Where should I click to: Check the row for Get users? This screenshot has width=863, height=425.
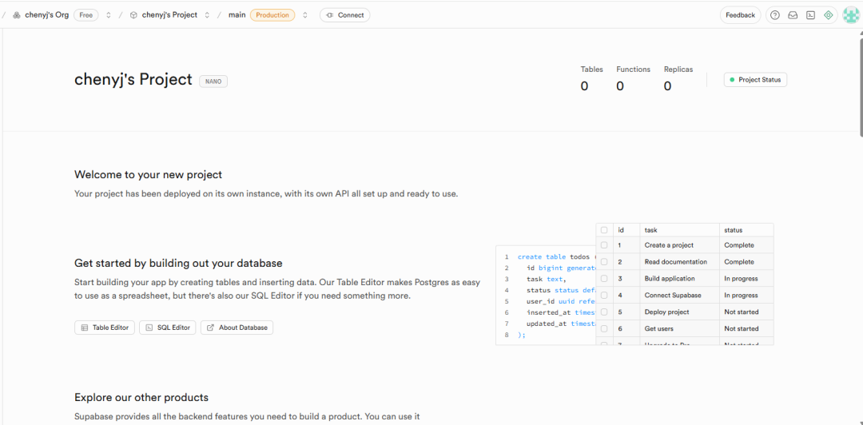[x=604, y=328]
